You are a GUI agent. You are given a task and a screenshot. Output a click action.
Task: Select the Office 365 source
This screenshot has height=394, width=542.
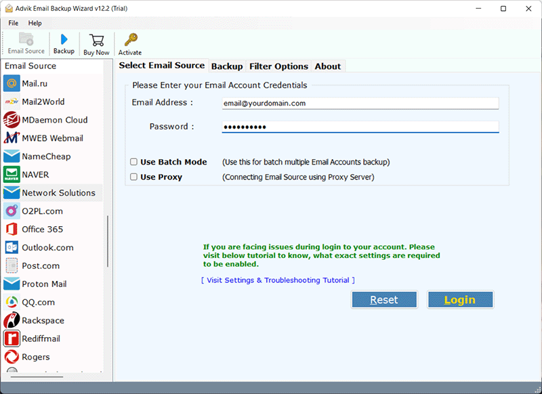[41, 229]
